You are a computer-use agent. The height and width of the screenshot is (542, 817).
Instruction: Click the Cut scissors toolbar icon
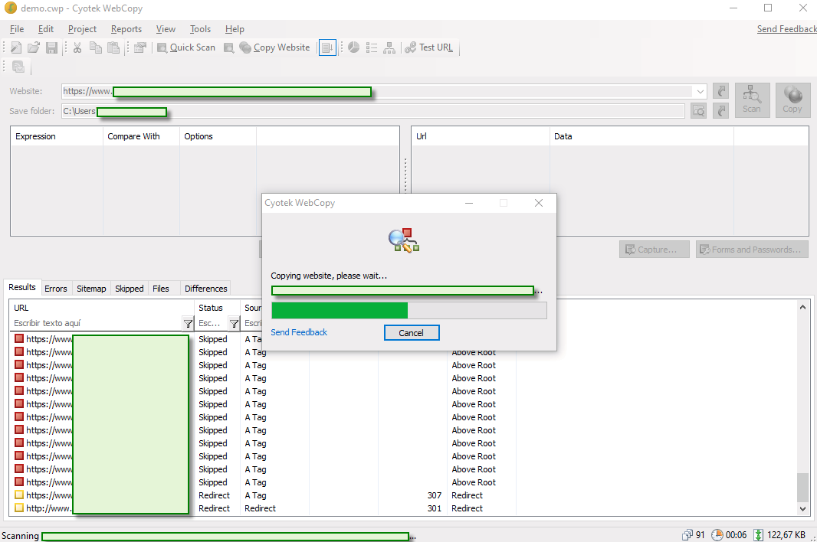[77, 48]
